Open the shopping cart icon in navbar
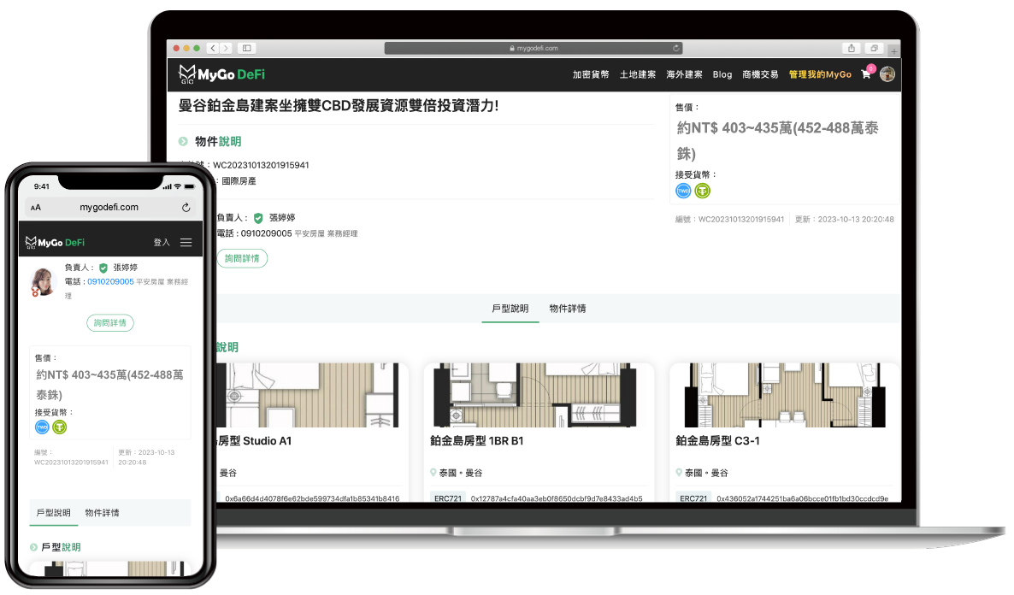This screenshot has width=1014, height=595. pyautogui.click(x=866, y=74)
